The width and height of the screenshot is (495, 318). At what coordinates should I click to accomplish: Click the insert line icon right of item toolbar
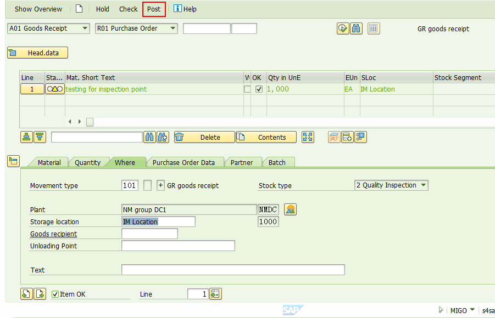pos(347,137)
